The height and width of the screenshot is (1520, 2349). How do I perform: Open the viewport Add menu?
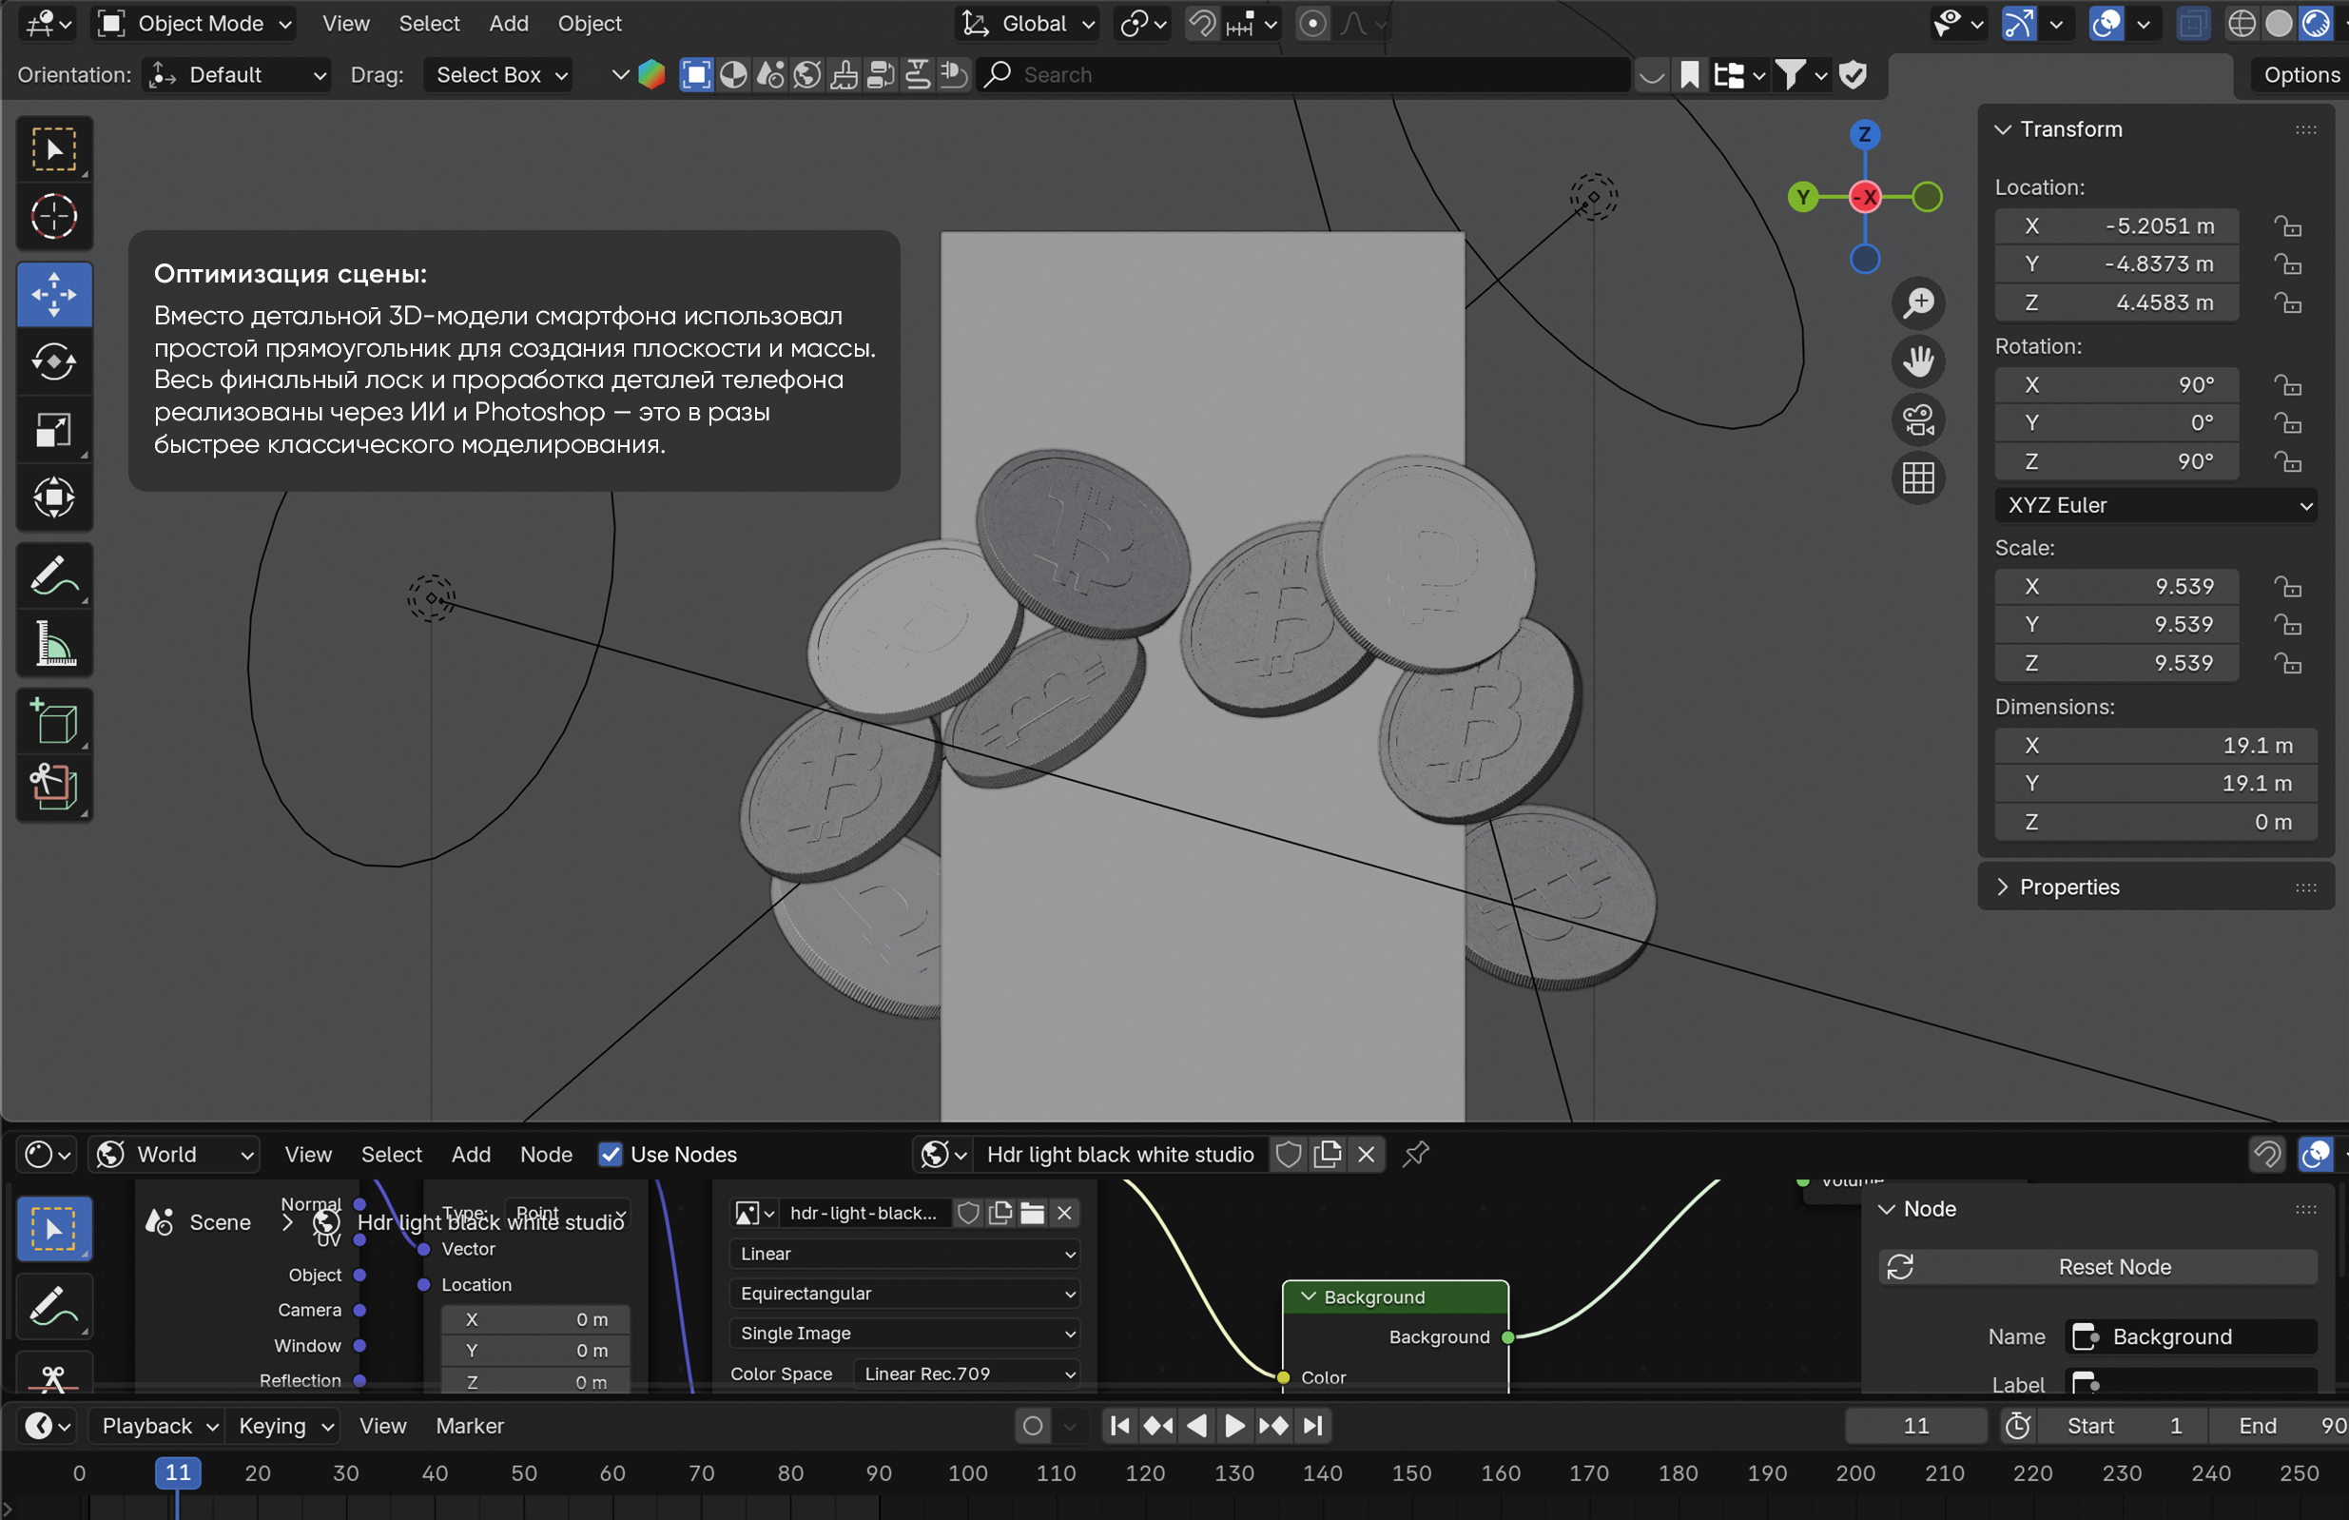[x=508, y=24]
